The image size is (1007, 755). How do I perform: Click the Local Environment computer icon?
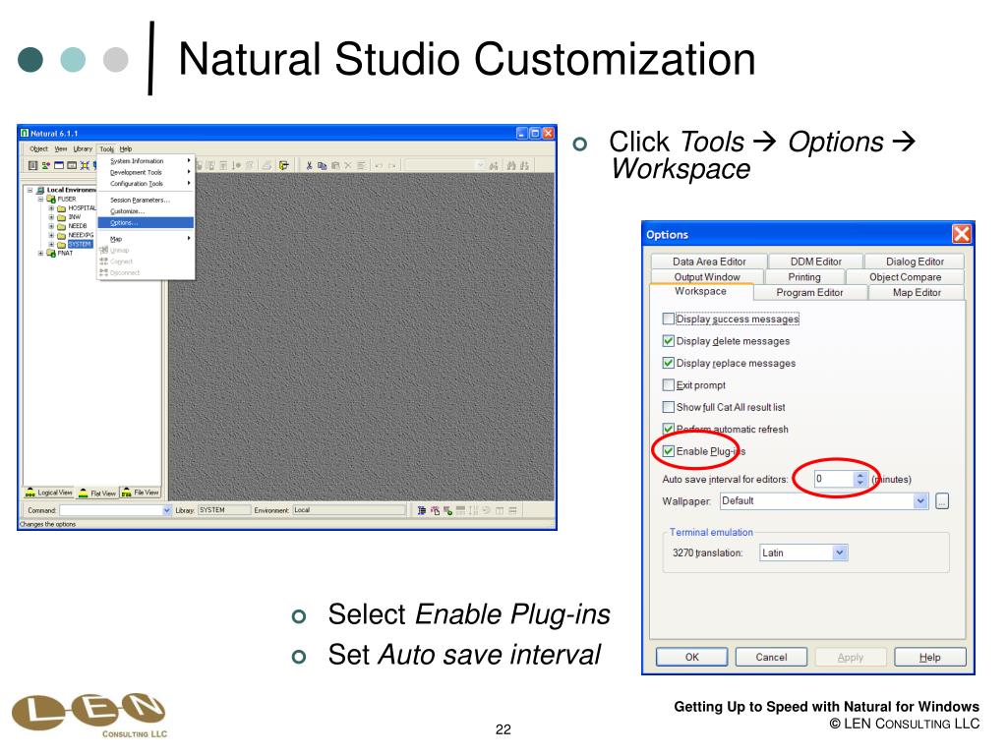40,190
